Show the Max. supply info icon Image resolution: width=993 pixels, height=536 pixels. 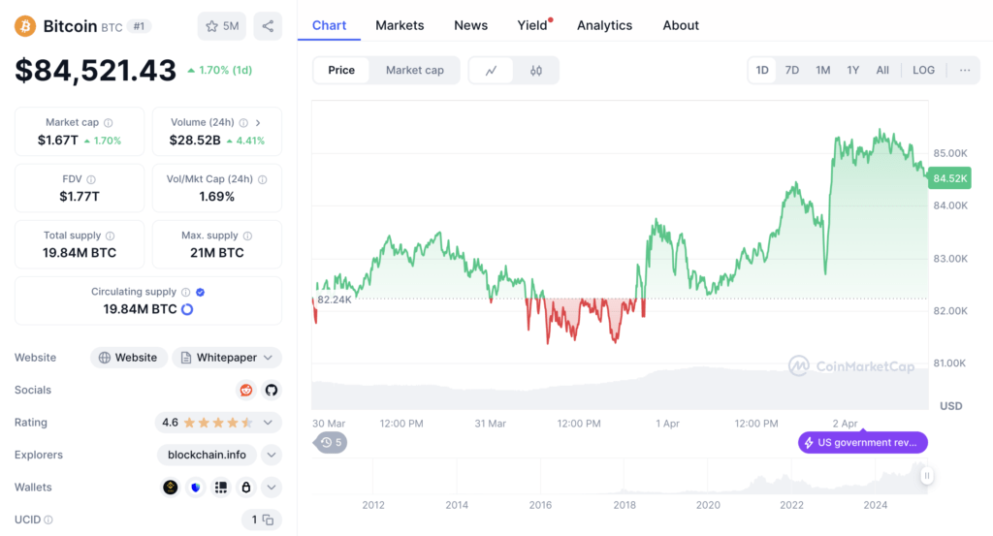point(247,236)
